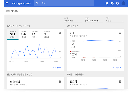Open the help question mark in header
Screen dimensions: 131x93
coord(107,3)
